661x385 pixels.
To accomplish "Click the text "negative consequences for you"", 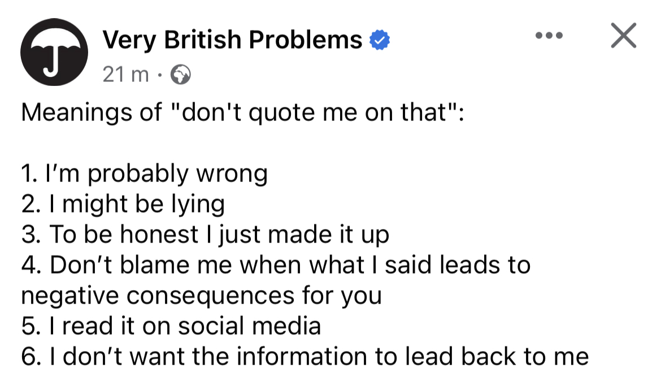I will coord(202,296).
